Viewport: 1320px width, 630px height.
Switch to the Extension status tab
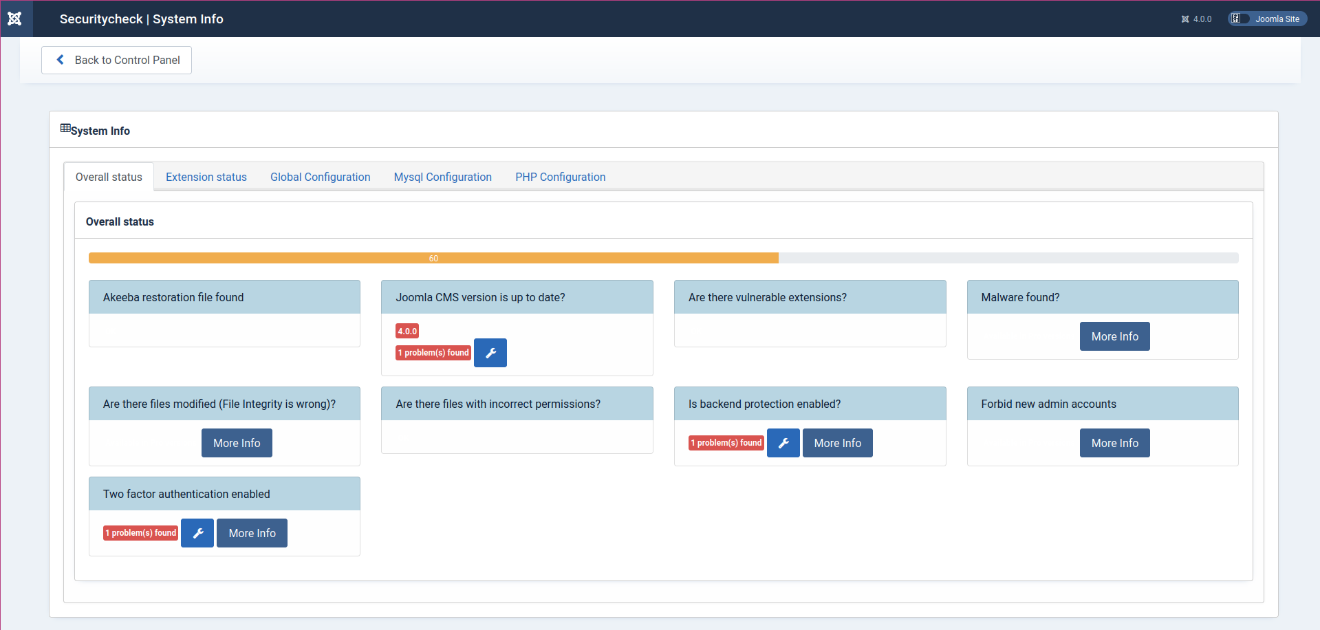[x=206, y=177]
